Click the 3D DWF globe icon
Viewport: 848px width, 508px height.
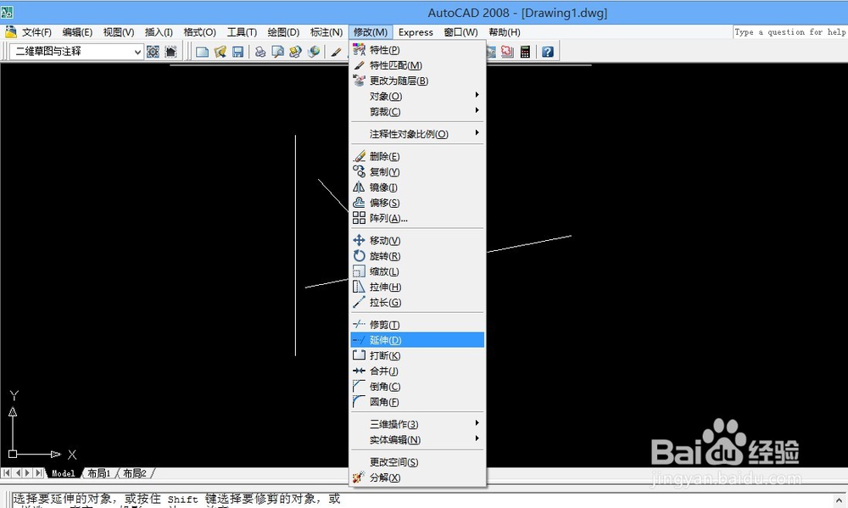point(313,52)
